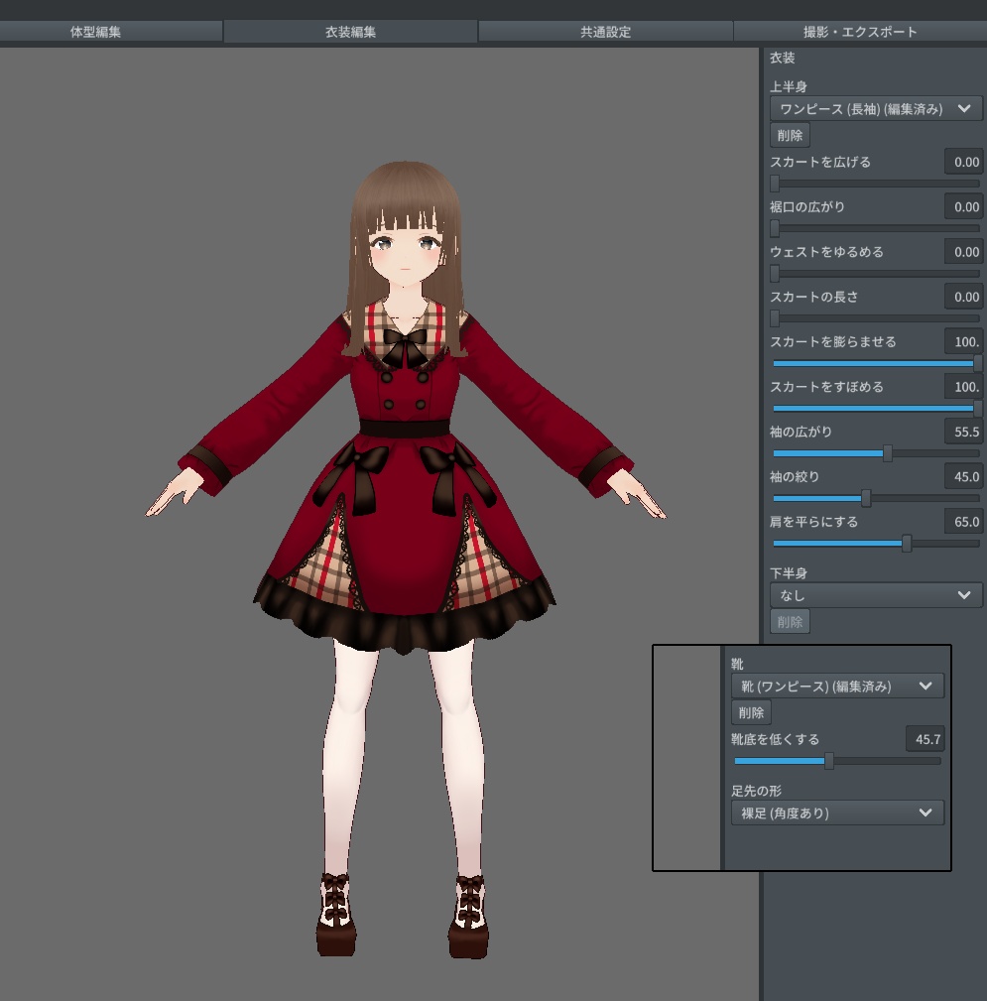The height and width of the screenshot is (1001, 987).
Task: Open the 足先の形 dropdown showing 裸足 (角度あり)
Action: (836, 813)
